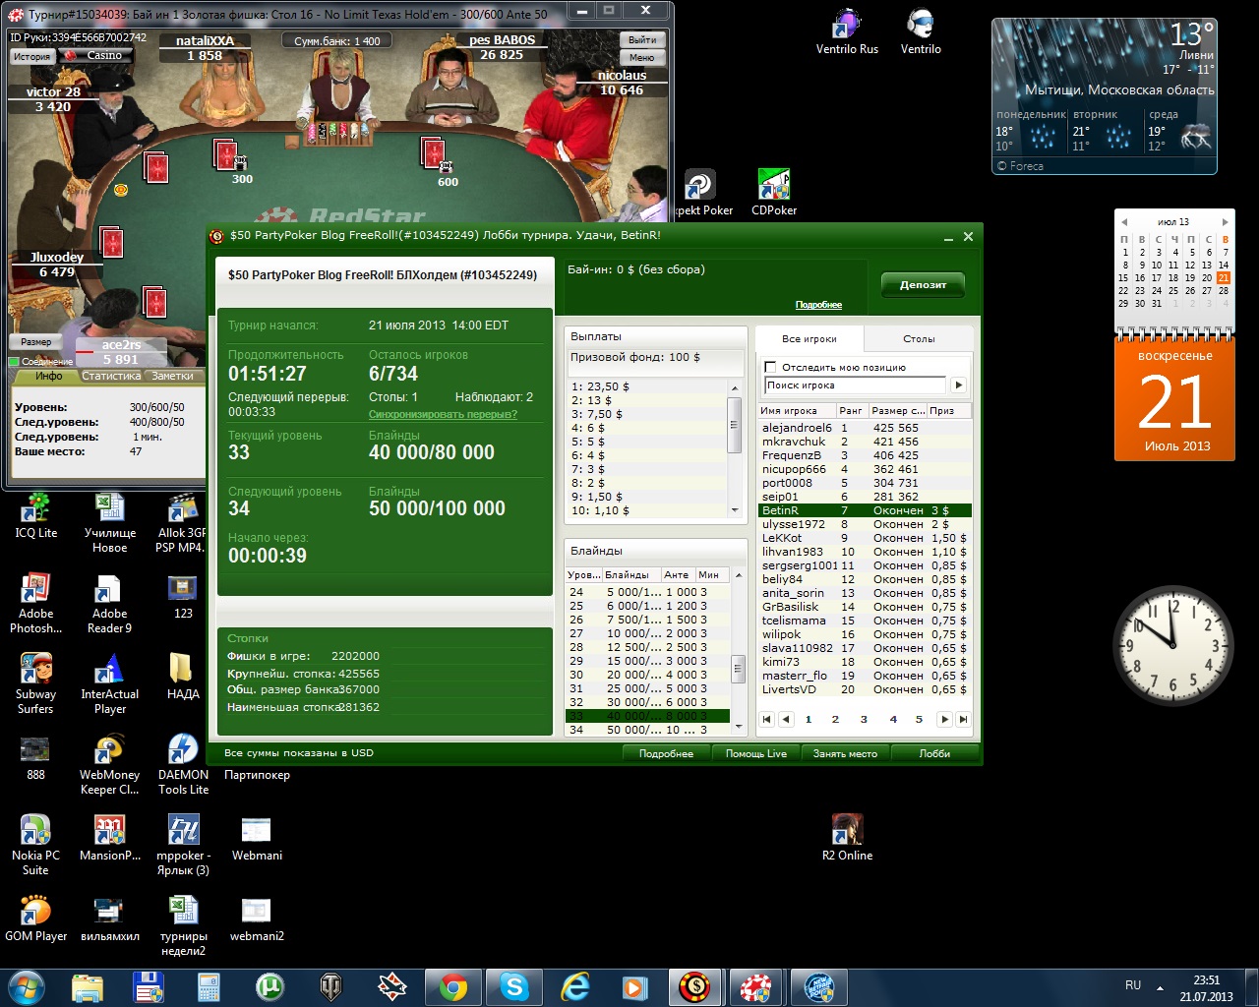Open the 'Статистика' tab in the poker table

110,376
